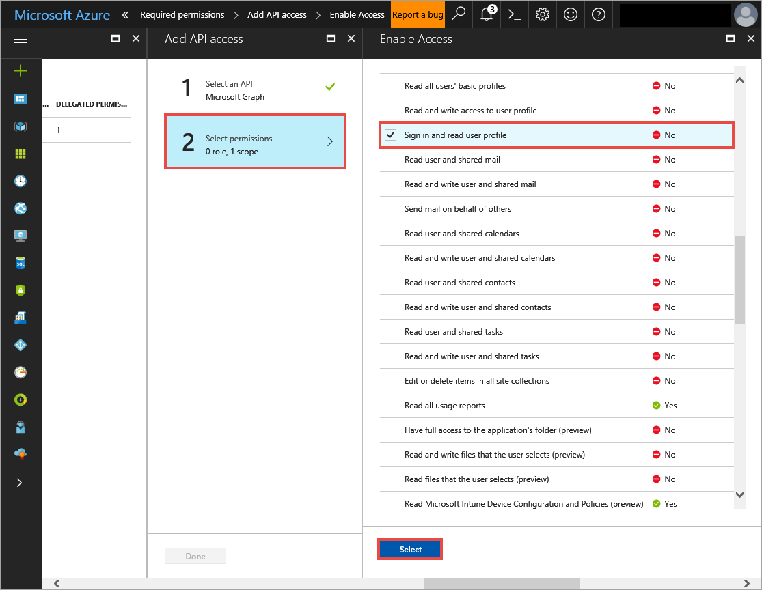Viewport: 762px width, 590px height.
Task: Click the permissions list vertical scrollbar thumb
Action: (739, 280)
